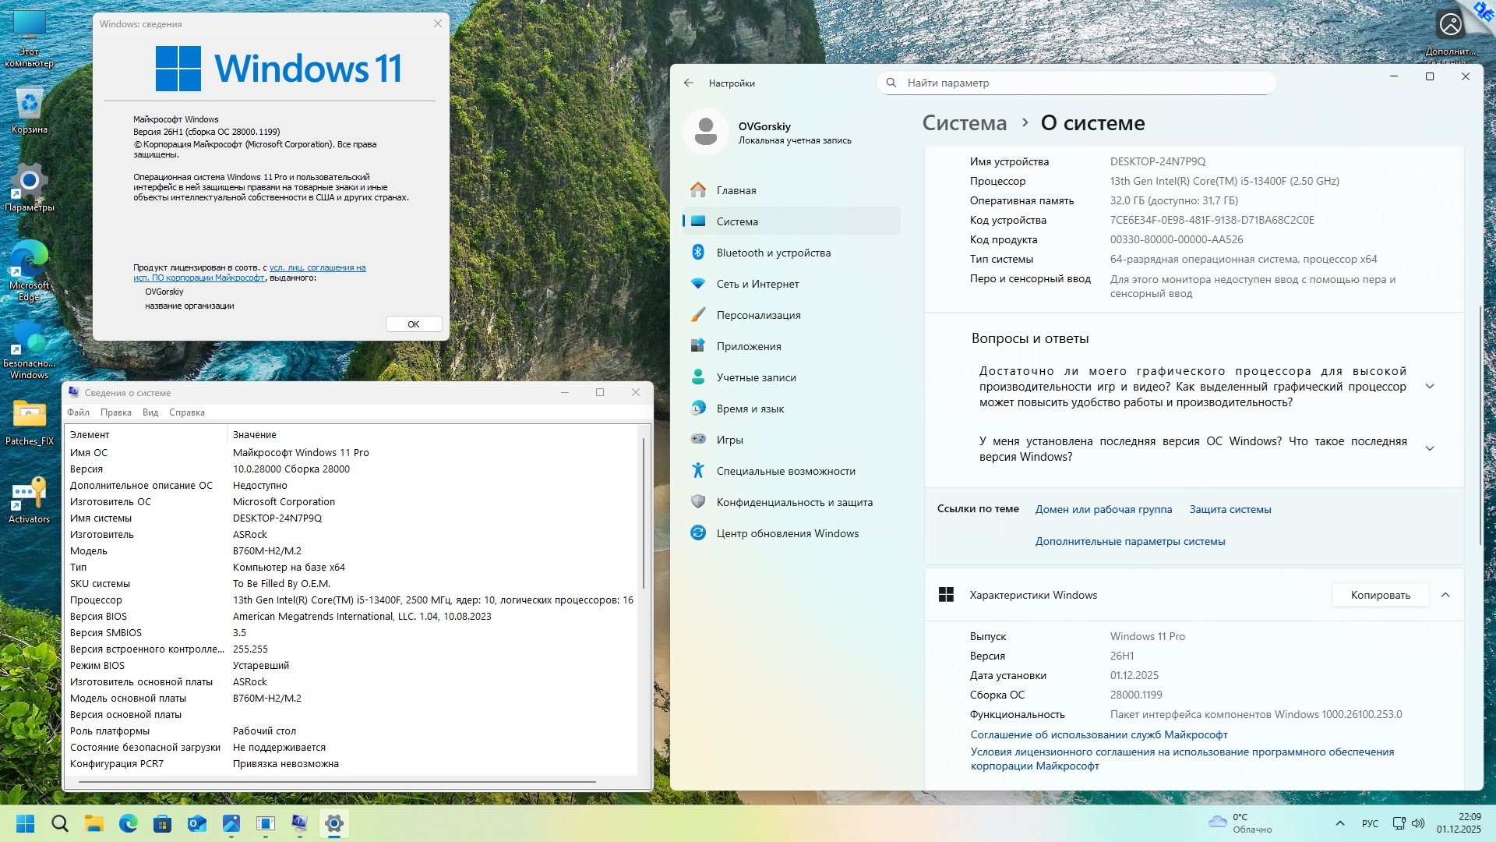Viewport: 1496px width, 842px height.
Task: Open Сеть и Интернет settings page
Action: point(757,284)
